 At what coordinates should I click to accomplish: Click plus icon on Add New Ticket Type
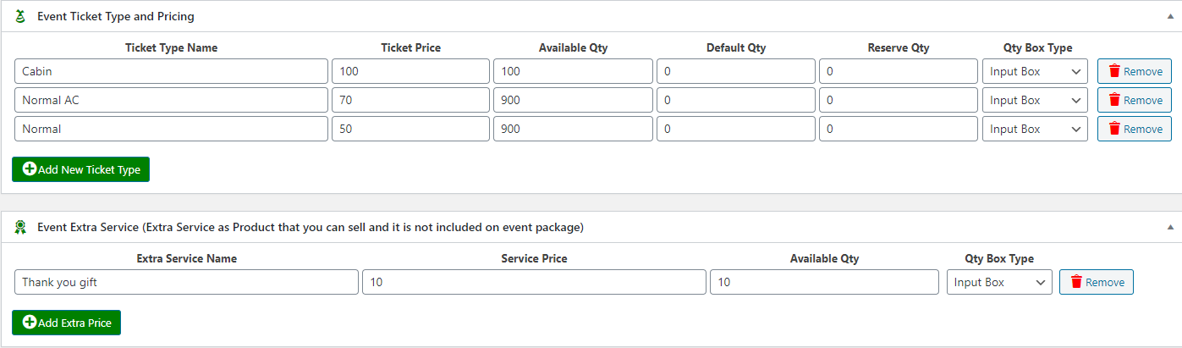[x=30, y=169]
